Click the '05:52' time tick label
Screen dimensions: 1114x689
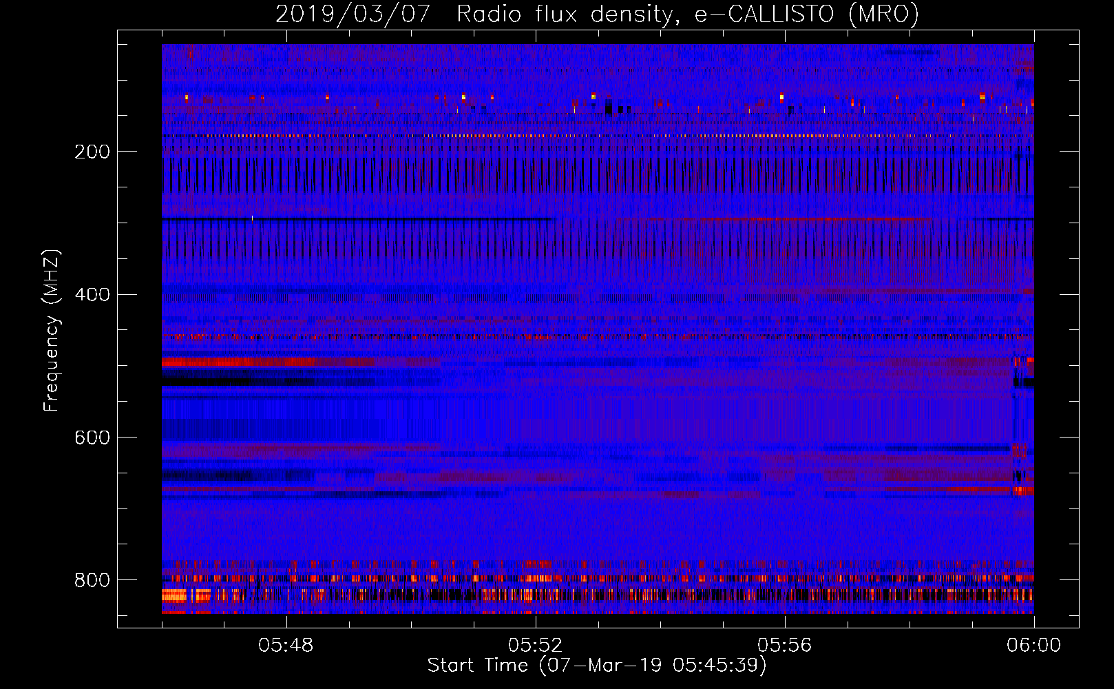pos(536,646)
